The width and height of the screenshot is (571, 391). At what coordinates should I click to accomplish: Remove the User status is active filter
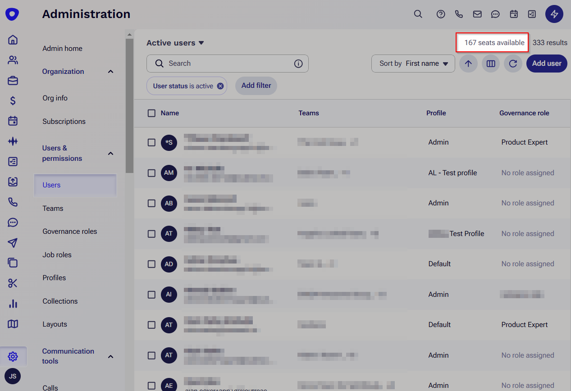(220, 86)
